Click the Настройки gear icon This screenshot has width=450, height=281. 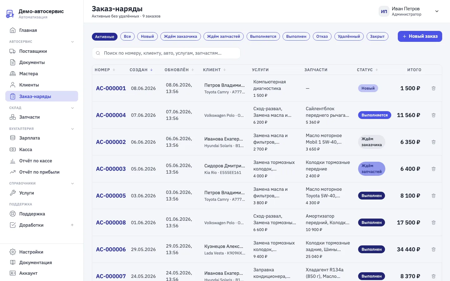point(13,252)
